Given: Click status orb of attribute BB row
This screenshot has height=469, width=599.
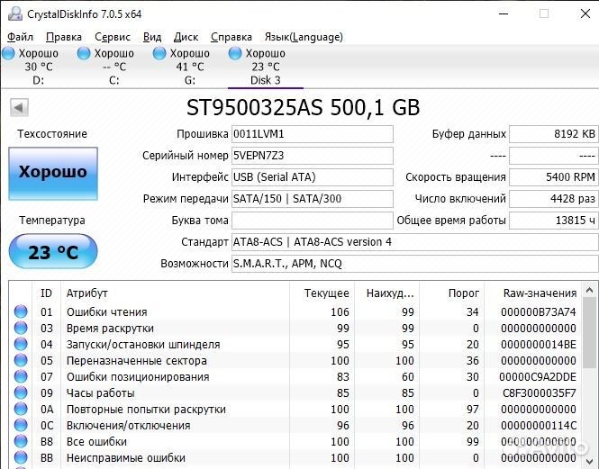Looking at the screenshot, I should pyautogui.click(x=21, y=457).
